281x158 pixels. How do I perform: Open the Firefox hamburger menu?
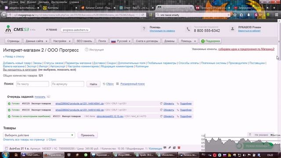click(x=277, y=15)
